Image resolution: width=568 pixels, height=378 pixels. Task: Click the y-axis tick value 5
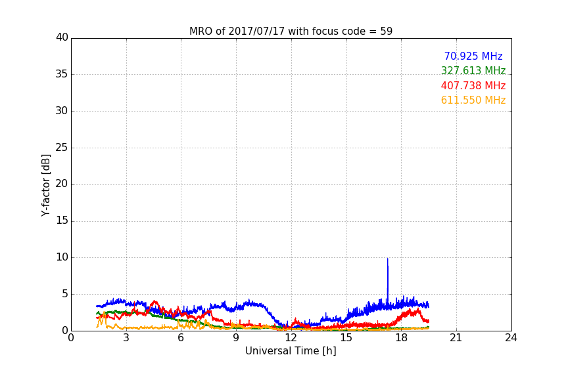click(65, 294)
